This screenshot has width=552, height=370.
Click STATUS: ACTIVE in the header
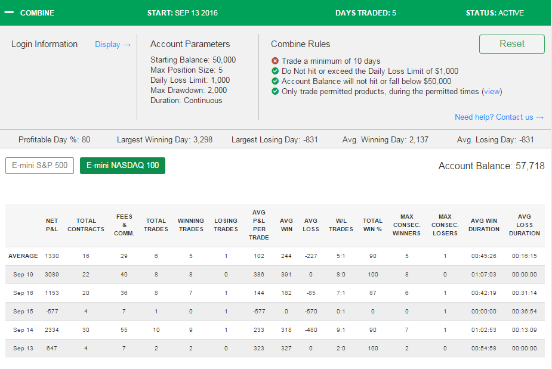tap(495, 13)
